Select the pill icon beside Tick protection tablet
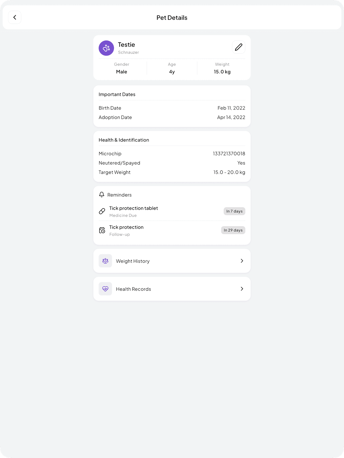Screen dimensions: 344x458 pos(102,211)
